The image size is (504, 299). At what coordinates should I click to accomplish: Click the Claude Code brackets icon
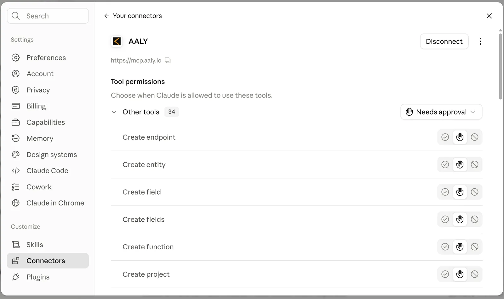[x=16, y=171]
